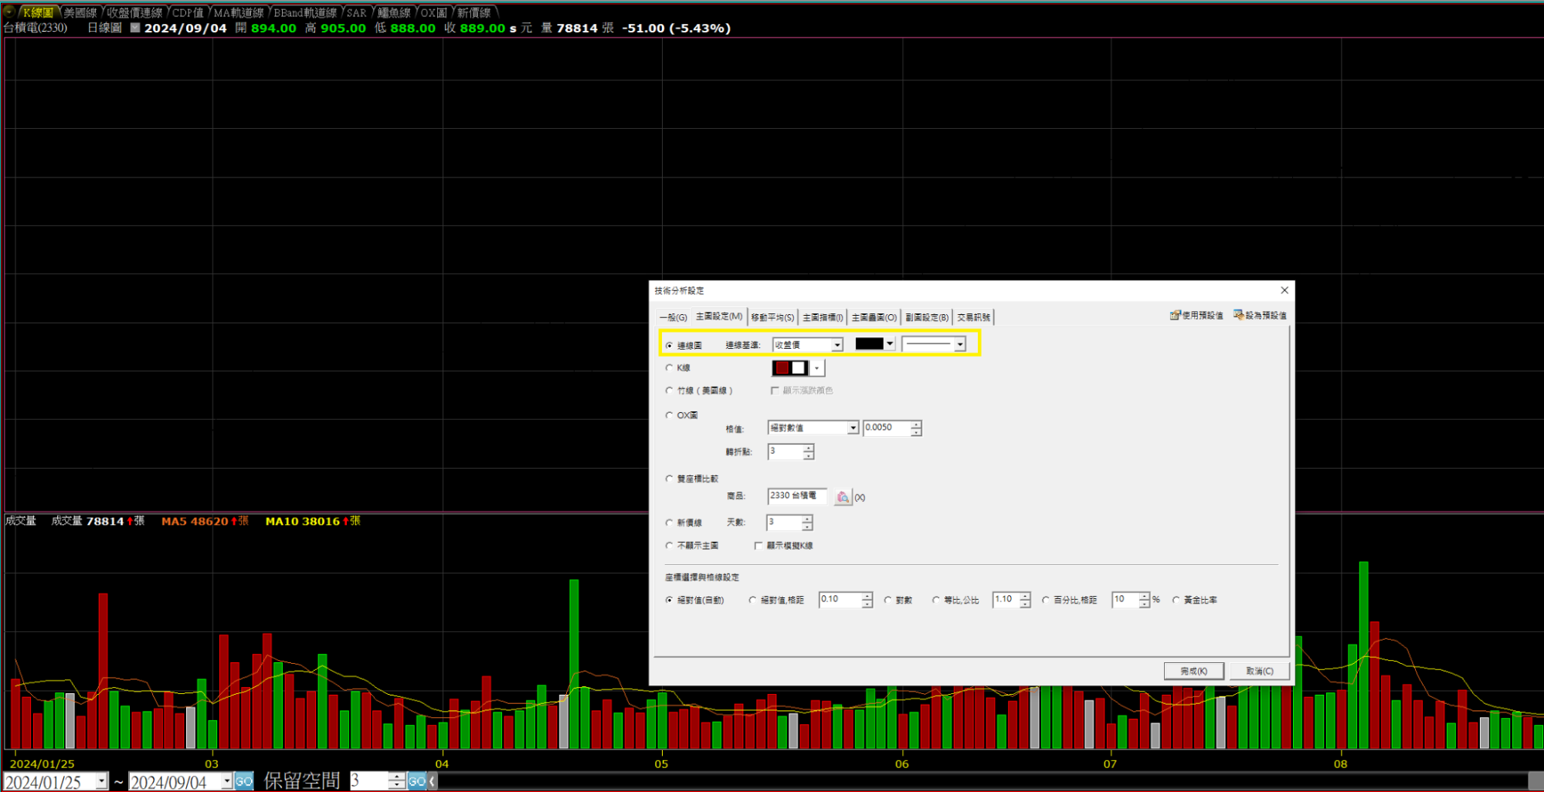Open the 連線基準 收盤價 dropdown
Viewport: 1544px width, 792px height.
(x=836, y=345)
